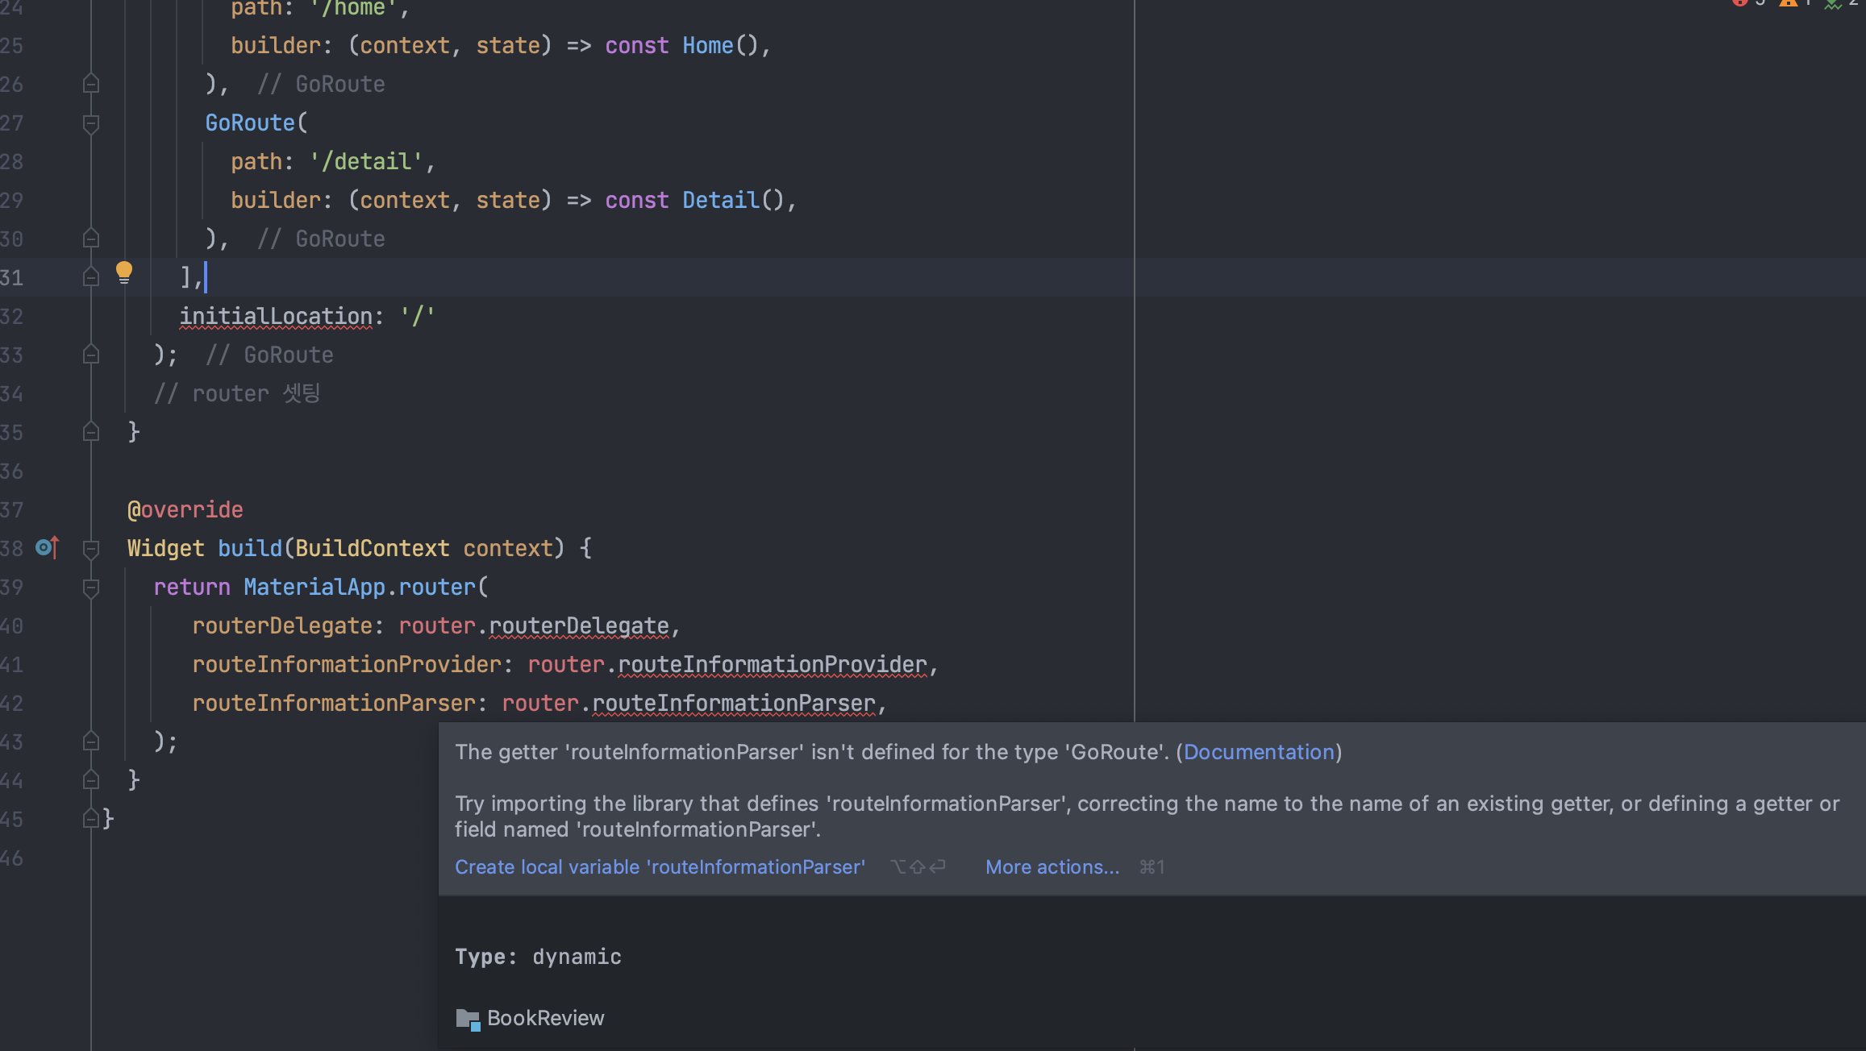
Task: Collapse the build method fold on line 38
Action: coord(91,549)
